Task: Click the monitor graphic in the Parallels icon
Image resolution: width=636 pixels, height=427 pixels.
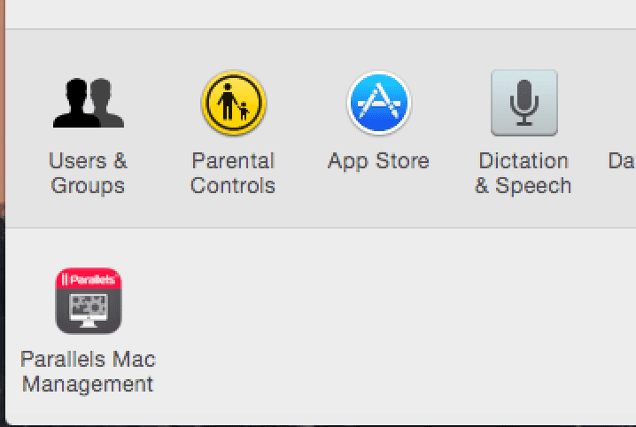Action: (x=89, y=311)
